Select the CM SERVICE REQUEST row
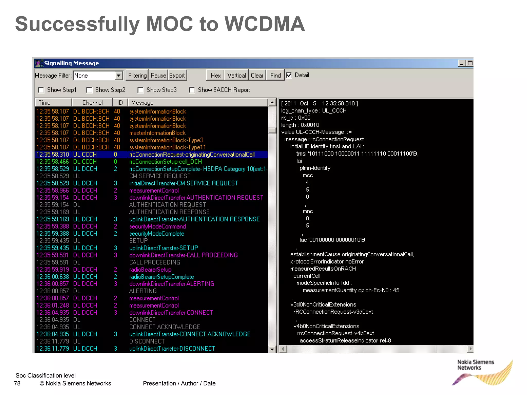Viewport: 527px width, 395px height. (151, 176)
